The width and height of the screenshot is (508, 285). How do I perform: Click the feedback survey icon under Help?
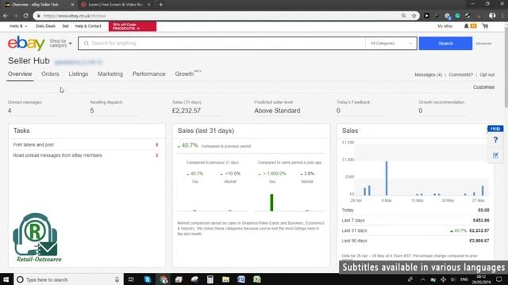[x=495, y=155]
